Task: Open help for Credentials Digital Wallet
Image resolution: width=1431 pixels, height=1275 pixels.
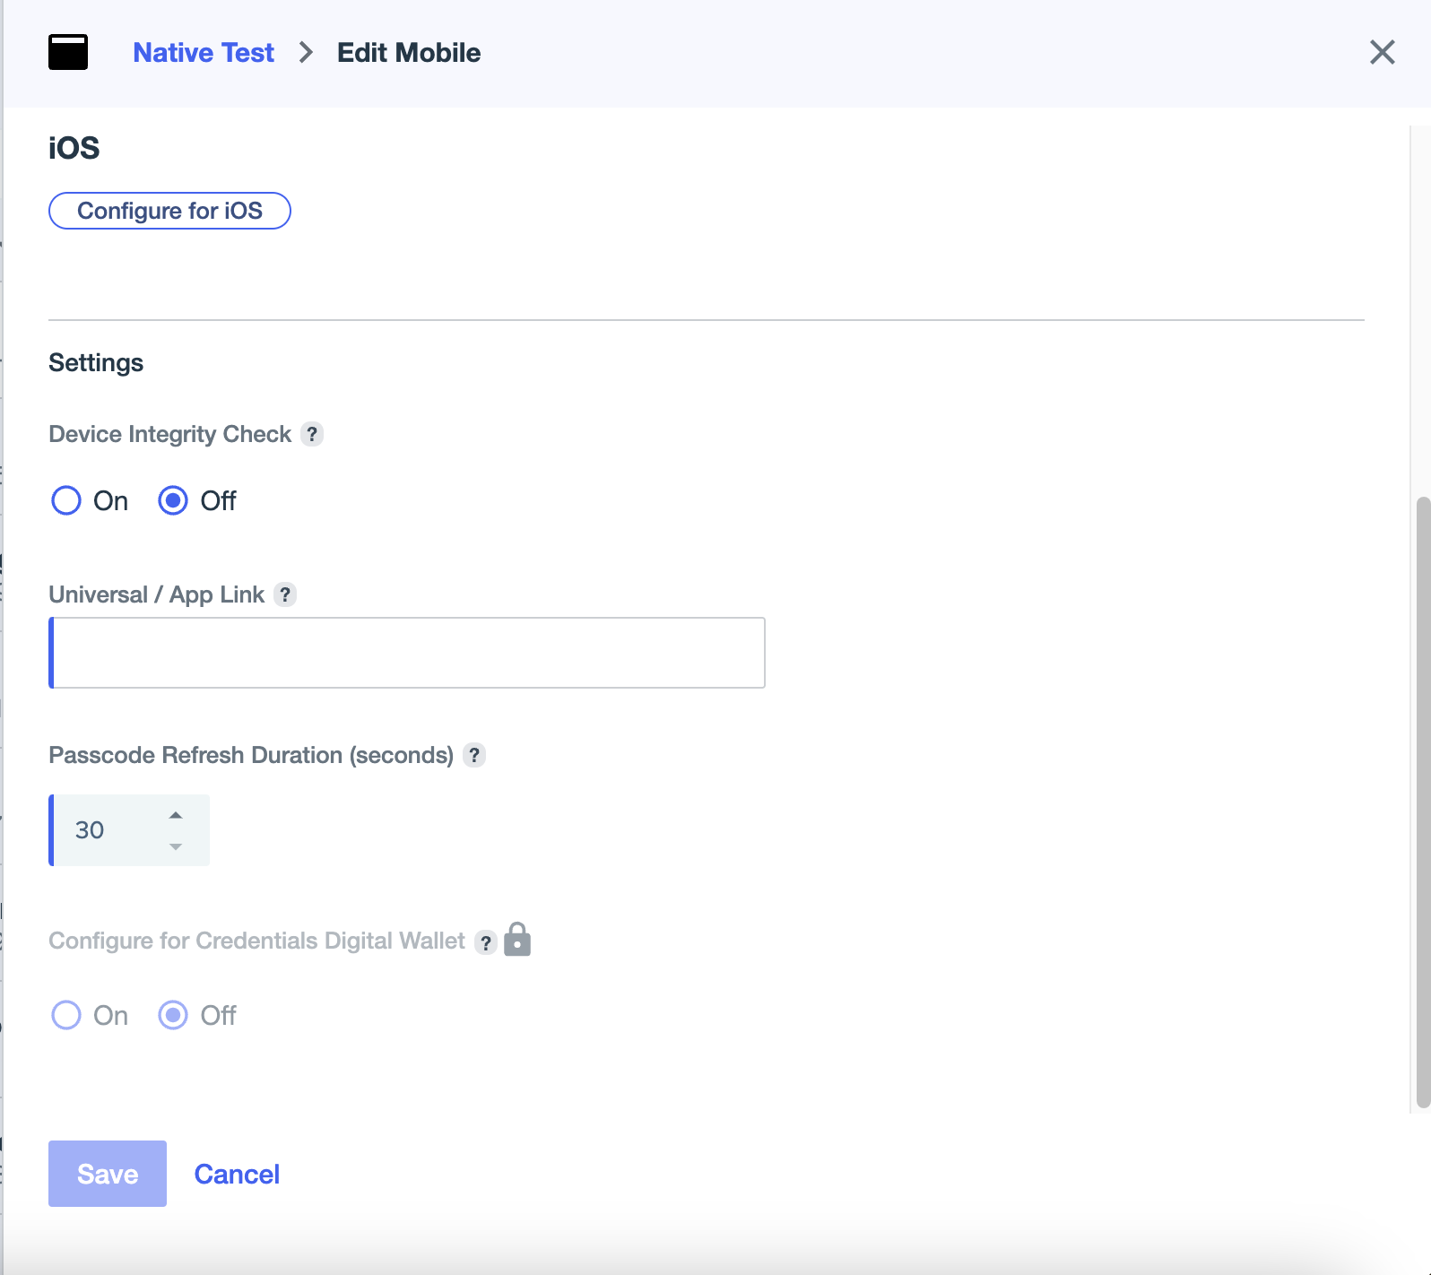Action: coord(485,942)
